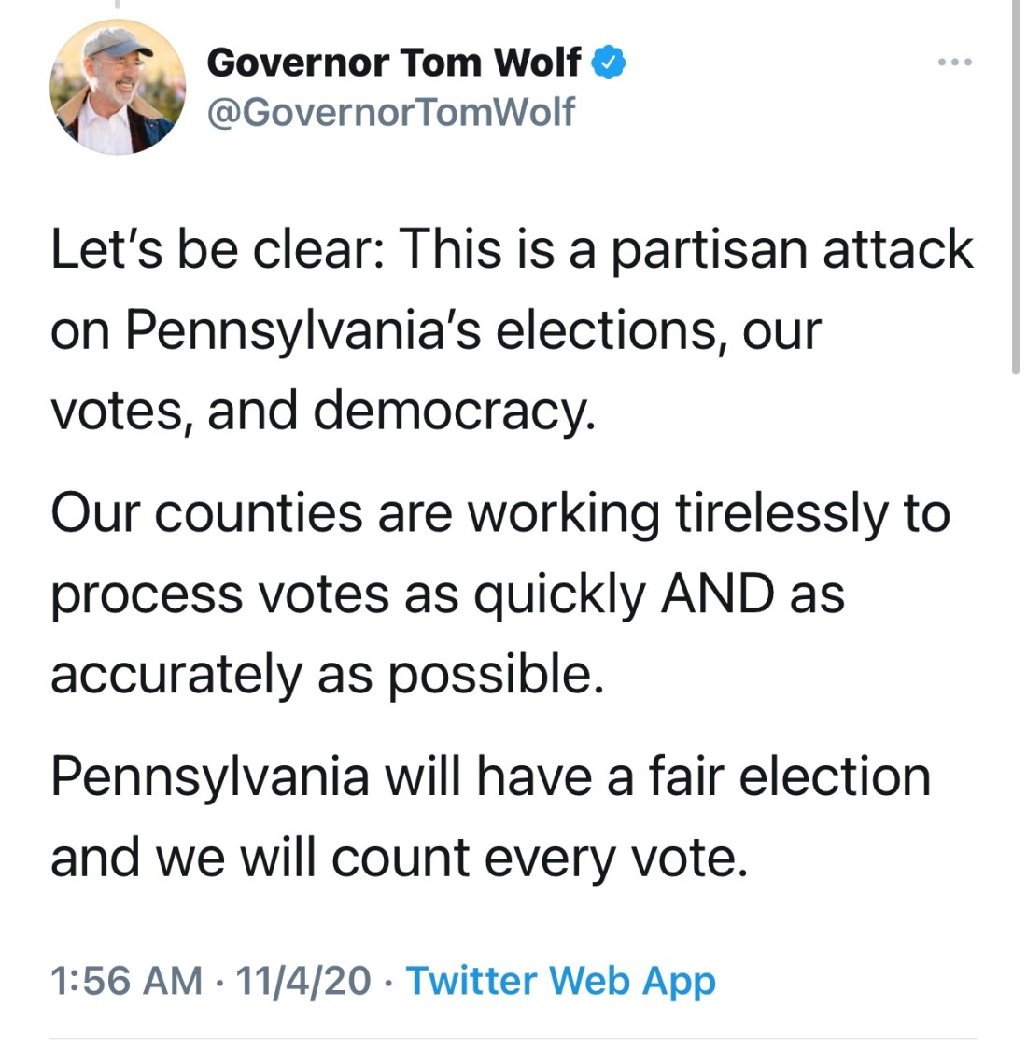This screenshot has width=1027, height=1048.
Task: Click the phrase "count every vote"
Action: pyautogui.click(x=539, y=858)
